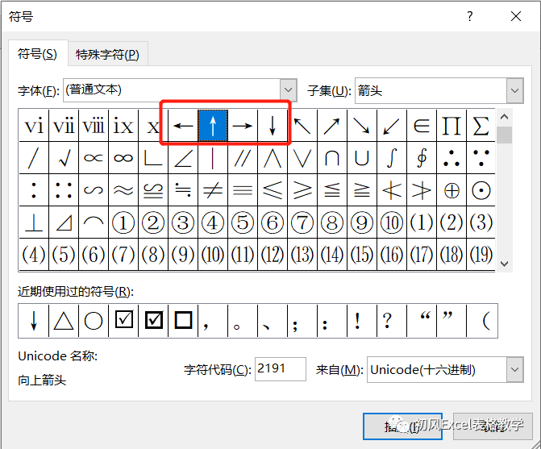This screenshot has height=449, width=541.
Task: Pick recent question mark symbol
Action: 392,321
